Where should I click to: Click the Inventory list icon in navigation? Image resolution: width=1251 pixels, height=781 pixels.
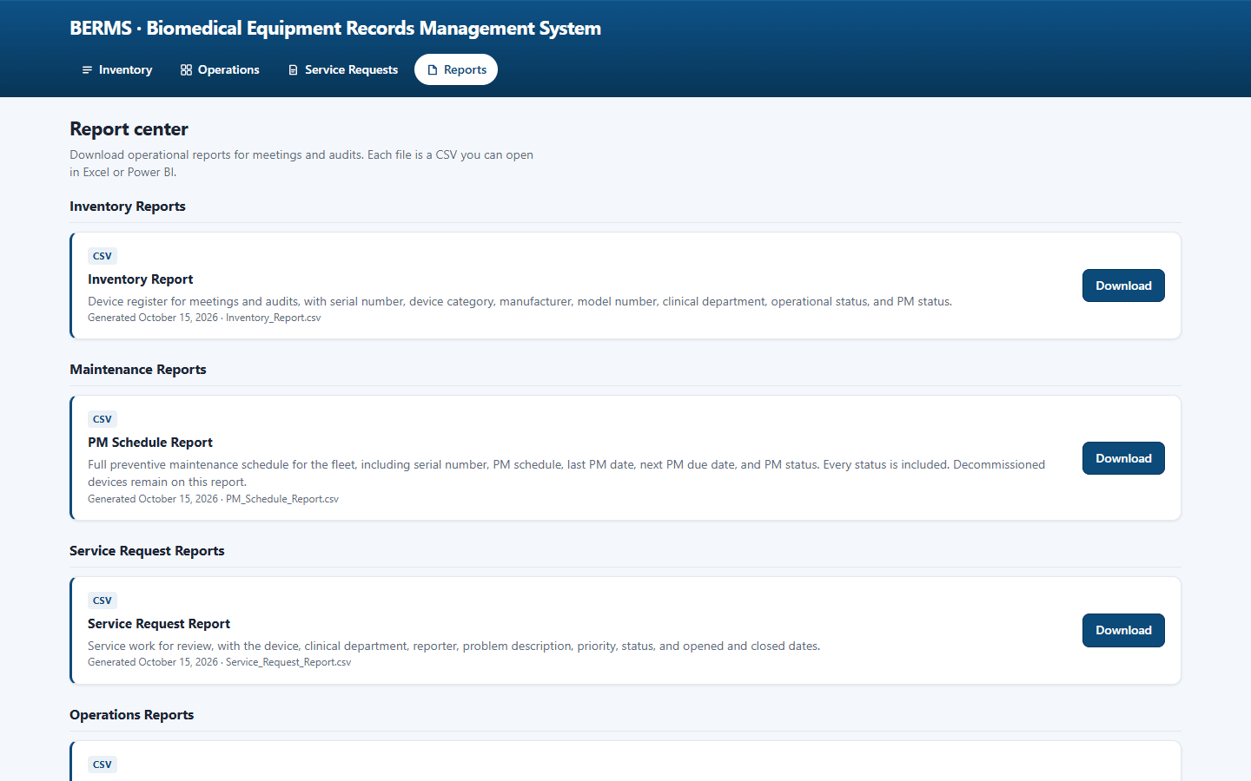(x=87, y=70)
